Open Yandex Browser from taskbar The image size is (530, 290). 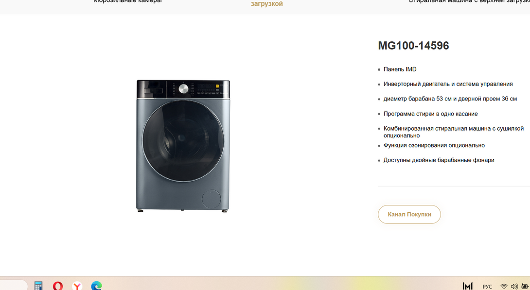pos(77,286)
